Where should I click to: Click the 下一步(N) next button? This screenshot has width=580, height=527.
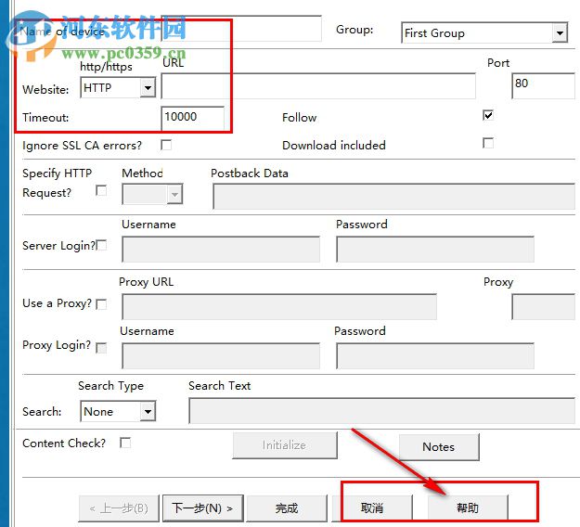tap(202, 508)
